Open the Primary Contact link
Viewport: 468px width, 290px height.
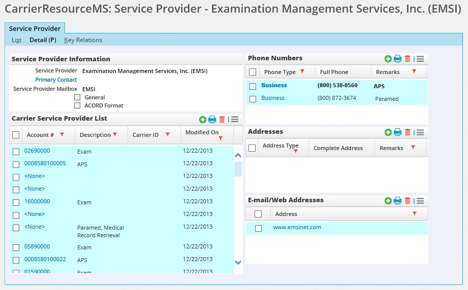click(x=56, y=80)
